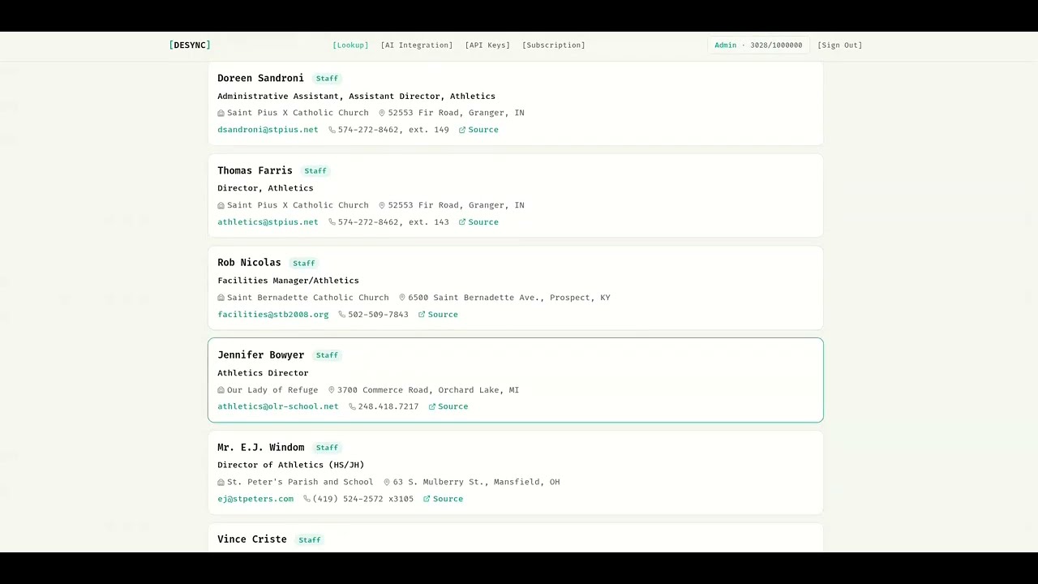
Task: Click external-link icon in E.J. Windom's card
Action: coord(427,499)
